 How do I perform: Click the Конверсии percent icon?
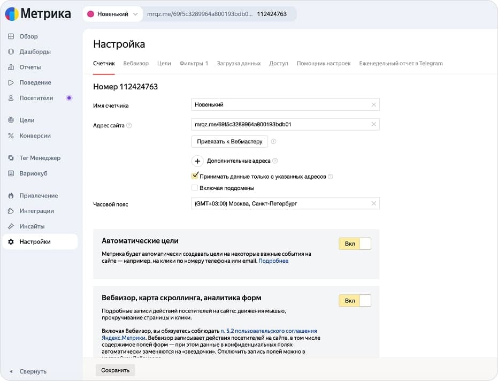[11, 136]
